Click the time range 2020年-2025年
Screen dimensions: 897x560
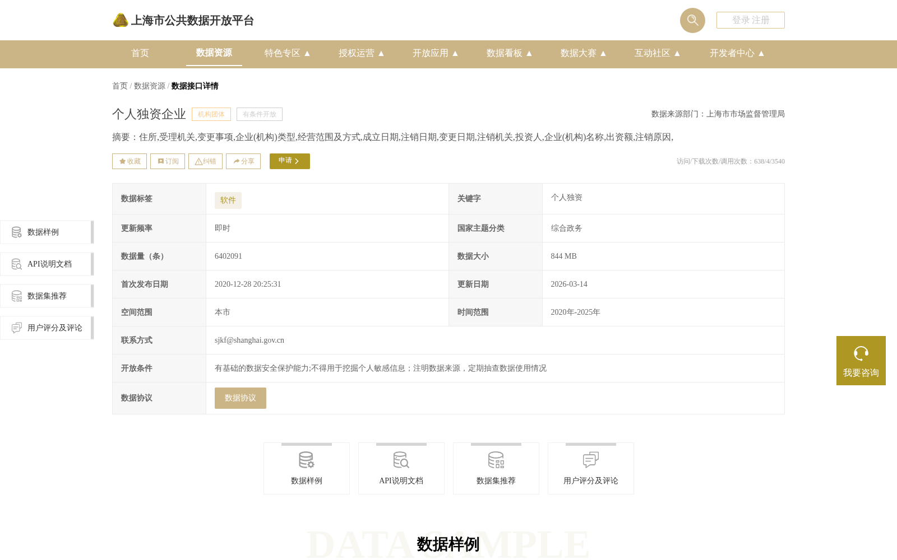(x=575, y=312)
